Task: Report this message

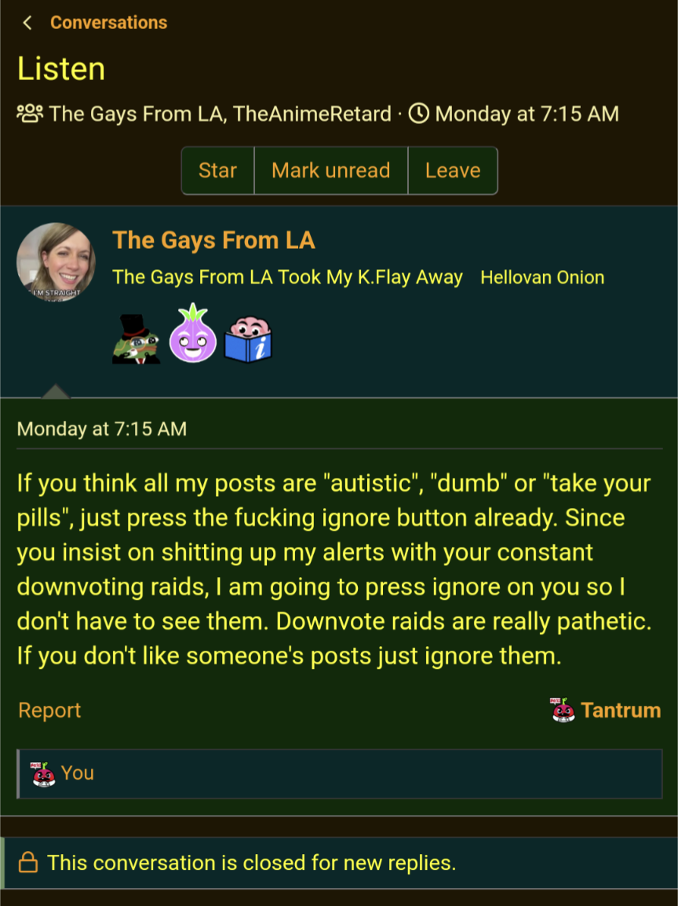Action: 49,711
